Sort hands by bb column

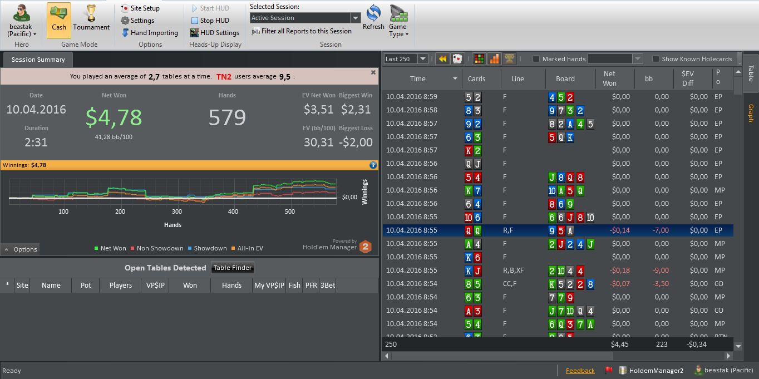(648, 78)
